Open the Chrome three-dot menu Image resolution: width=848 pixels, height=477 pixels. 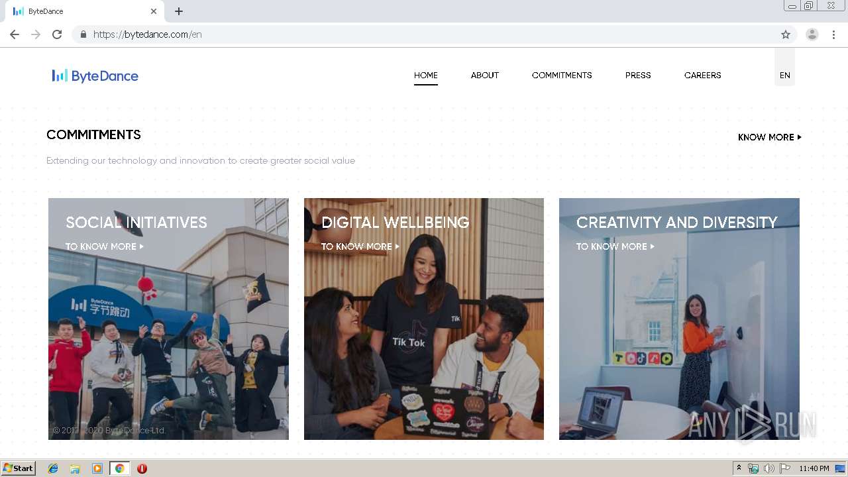pyautogui.click(x=834, y=34)
